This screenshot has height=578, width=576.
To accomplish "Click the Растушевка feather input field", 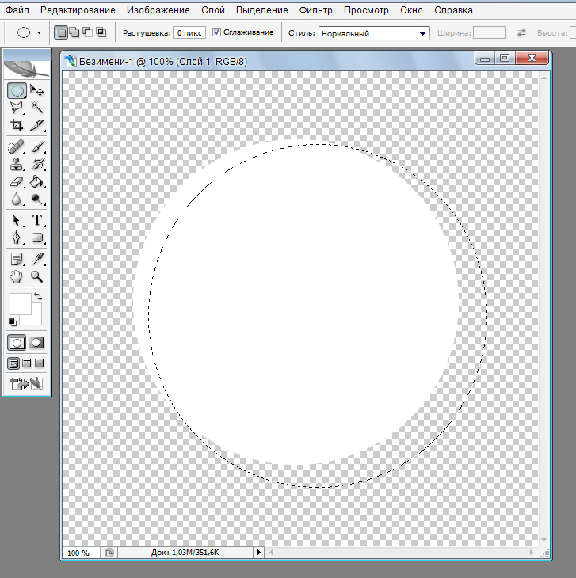I will tap(189, 33).
